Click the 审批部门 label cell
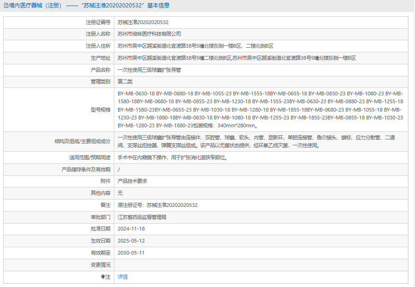This screenshot has width=415, height=287. [x=59, y=218]
